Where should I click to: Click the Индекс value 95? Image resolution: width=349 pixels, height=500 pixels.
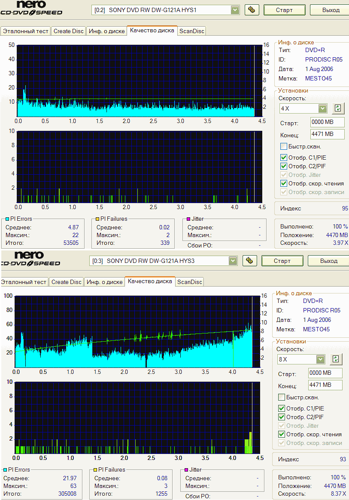[345, 208]
